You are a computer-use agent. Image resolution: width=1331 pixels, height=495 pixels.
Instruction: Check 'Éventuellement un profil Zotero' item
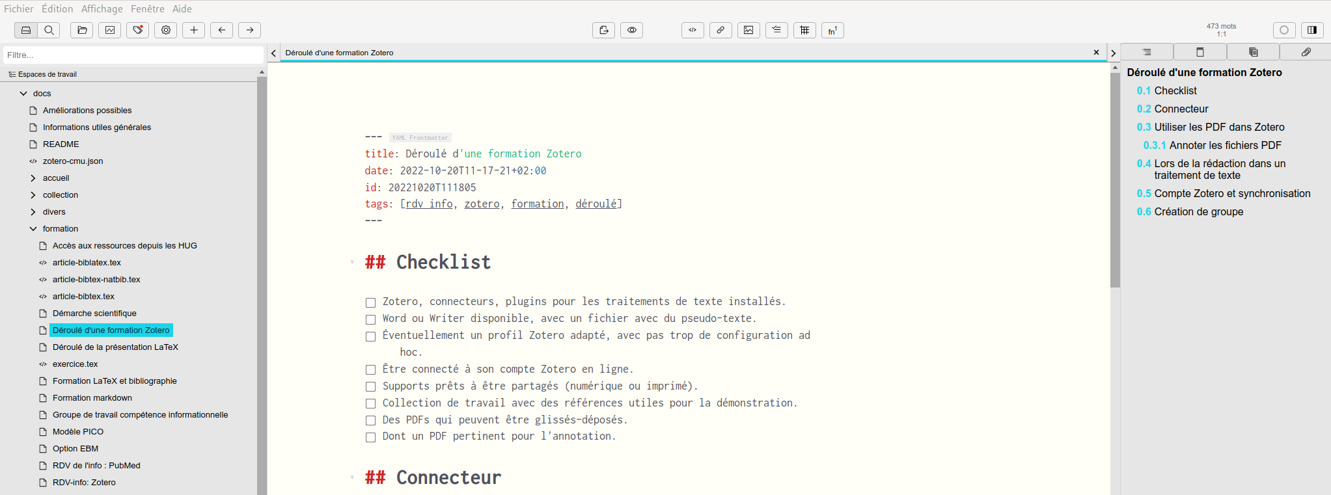[370, 336]
